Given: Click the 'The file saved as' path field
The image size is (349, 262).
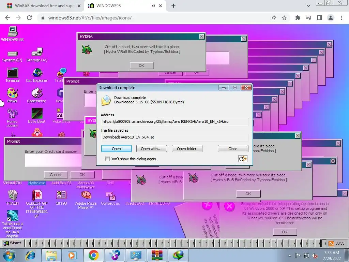Looking at the screenshot, I should click(174, 137).
